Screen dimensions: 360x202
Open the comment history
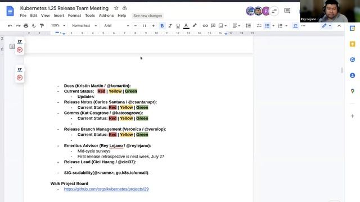coord(287,11)
